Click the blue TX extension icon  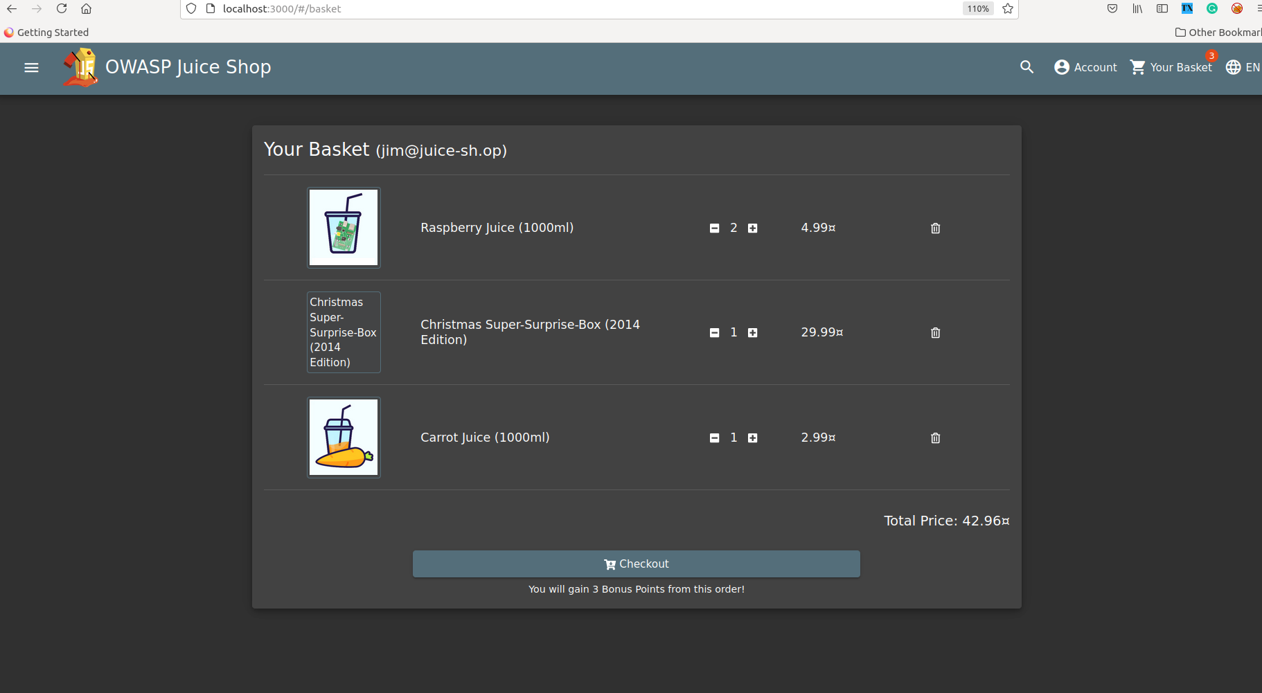click(x=1187, y=9)
